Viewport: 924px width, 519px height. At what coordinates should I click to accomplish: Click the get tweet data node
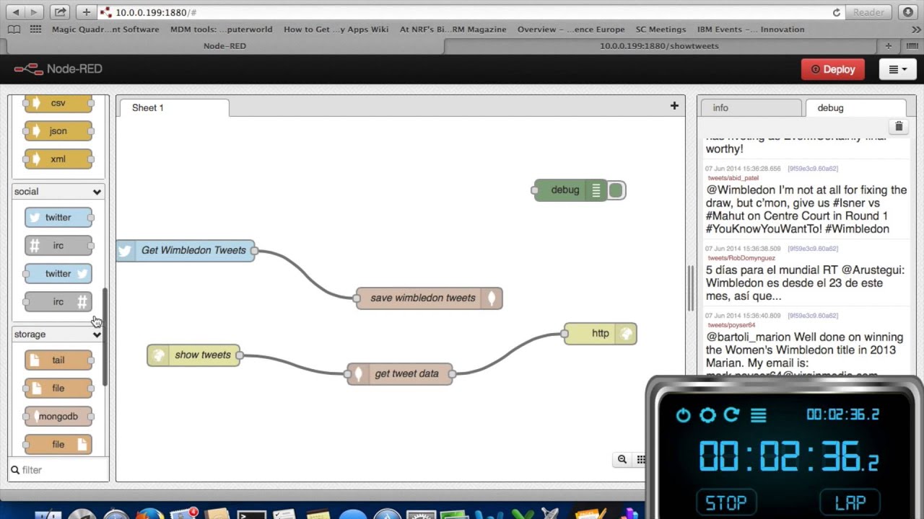pyautogui.click(x=400, y=373)
